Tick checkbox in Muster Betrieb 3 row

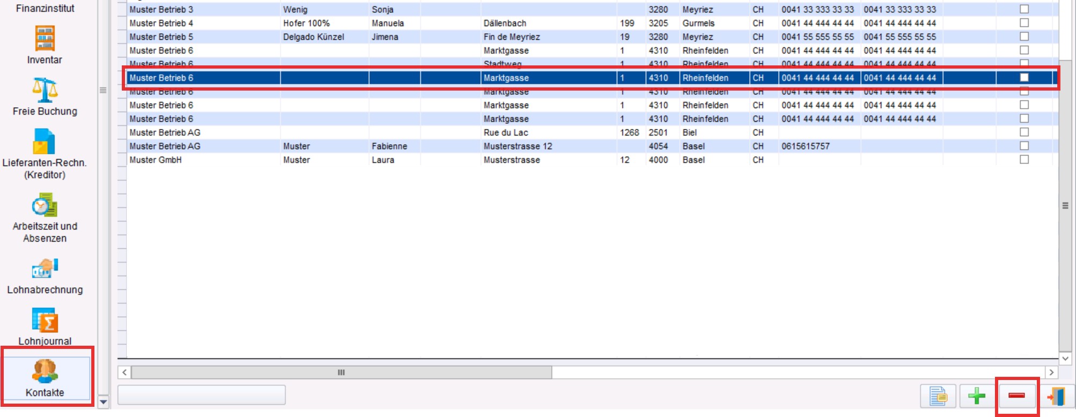(x=1024, y=9)
